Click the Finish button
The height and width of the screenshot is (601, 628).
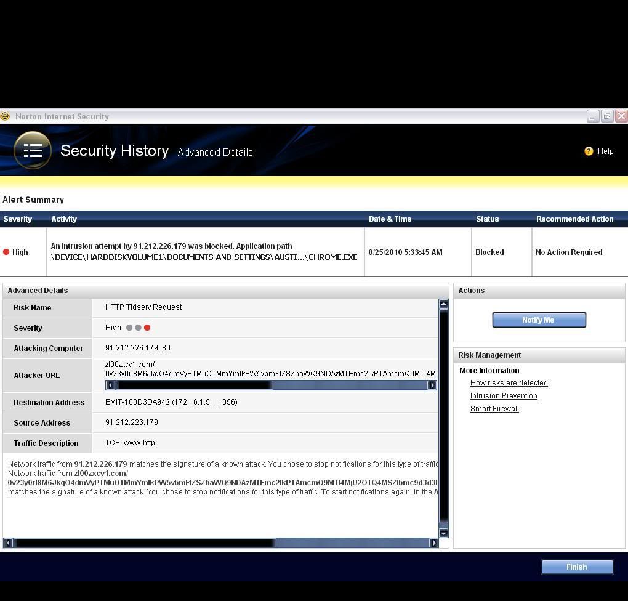coord(577,567)
